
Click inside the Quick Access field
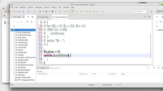[139, 11]
